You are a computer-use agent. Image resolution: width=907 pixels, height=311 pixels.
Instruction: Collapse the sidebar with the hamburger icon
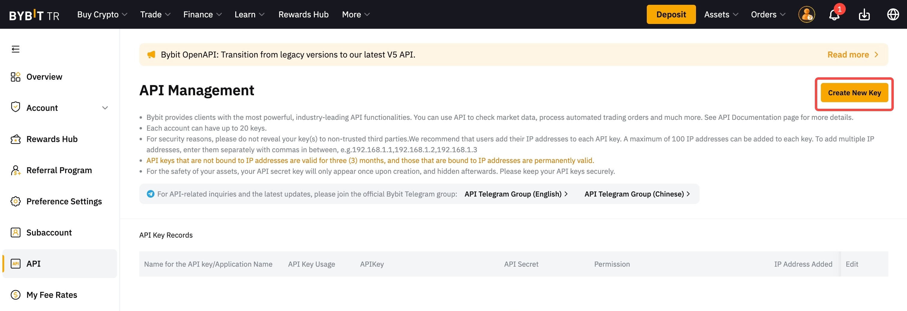pos(16,49)
